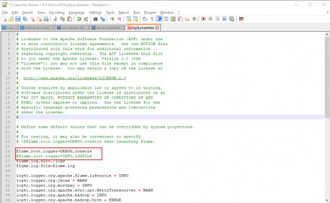Viewport: 330px width, 203px height.
Task: Click the Cut scissors icon
Action: 56,19
